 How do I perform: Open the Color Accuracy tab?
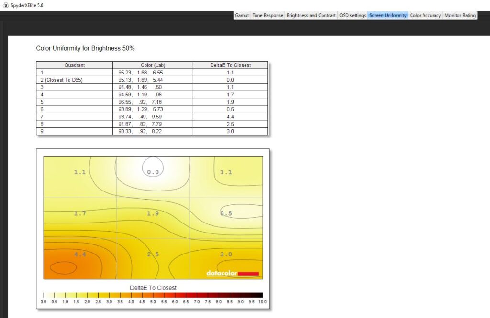pyautogui.click(x=425, y=15)
